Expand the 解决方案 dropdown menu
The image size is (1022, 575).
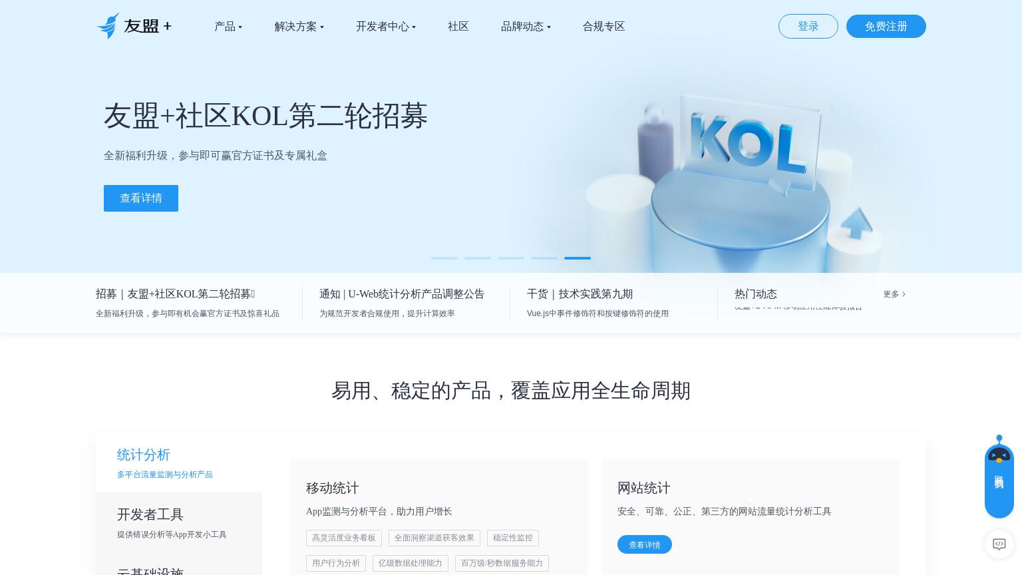pos(299,27)
